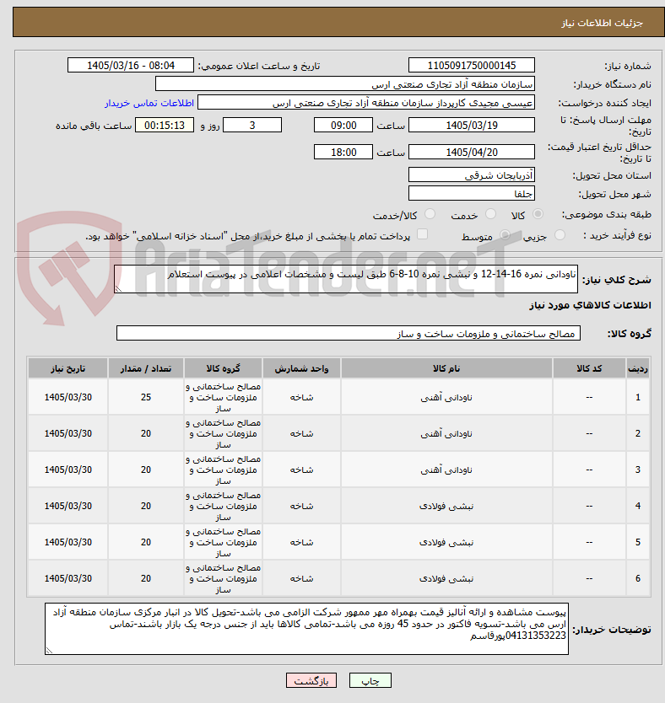The height and width of the screenshot is (703, 665).
Task: Click the شماره نیاز field 1105091750000145
Action: pyautogui.click(x=472, y=66)
